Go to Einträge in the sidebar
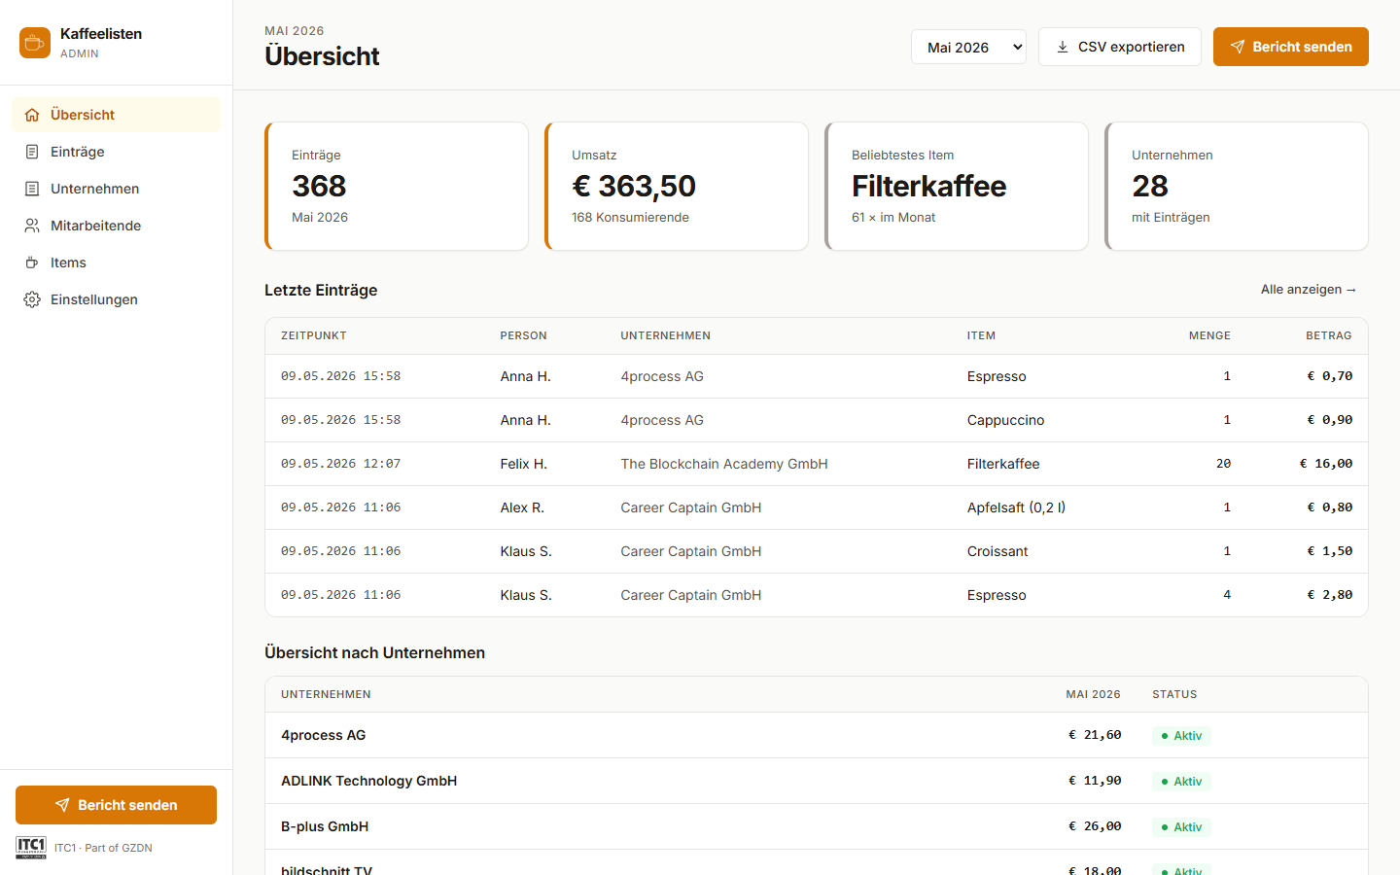The height and width of the screenshot is (875, 1400). 116,152
